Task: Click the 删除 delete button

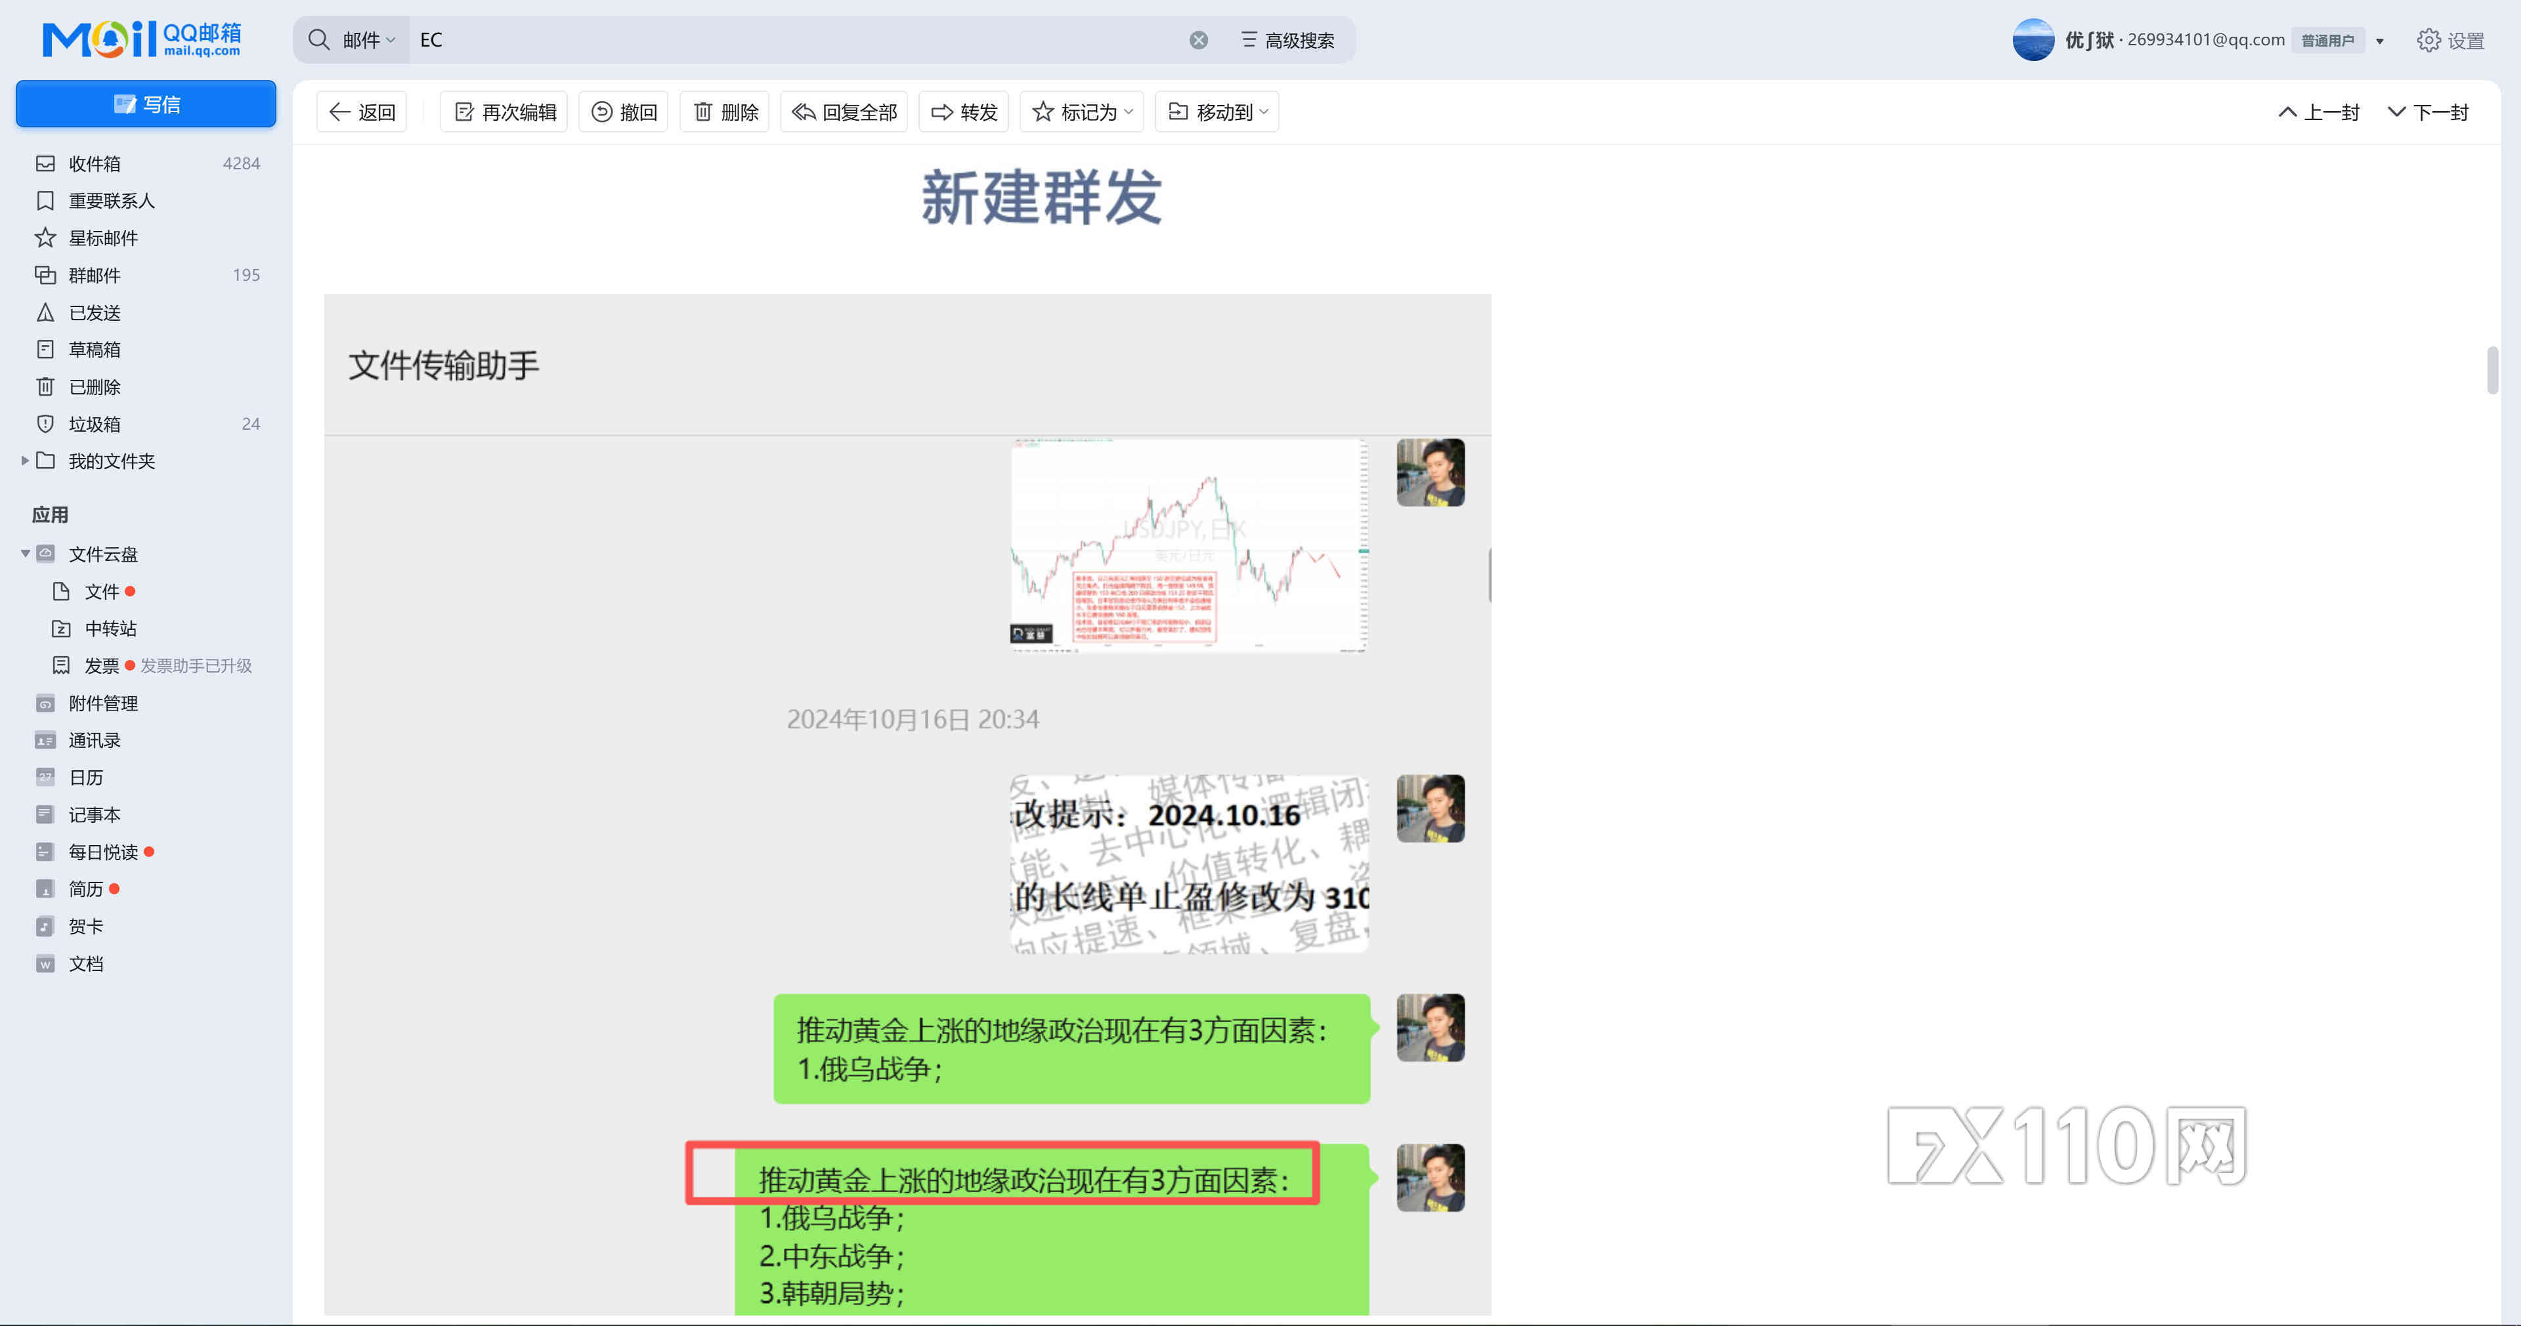Action: 725,112
